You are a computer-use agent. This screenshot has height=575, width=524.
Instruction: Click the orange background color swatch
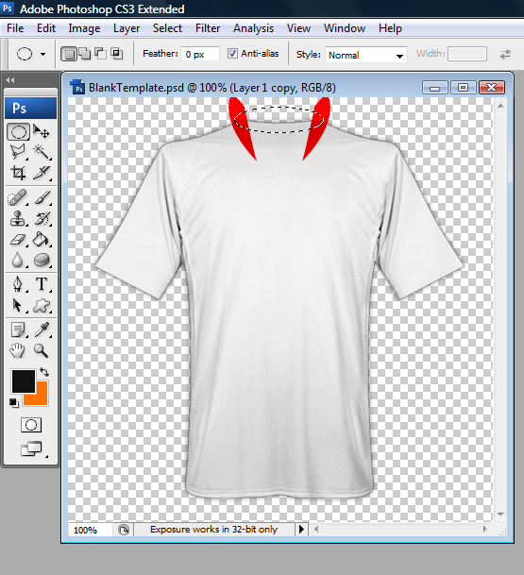41,397
